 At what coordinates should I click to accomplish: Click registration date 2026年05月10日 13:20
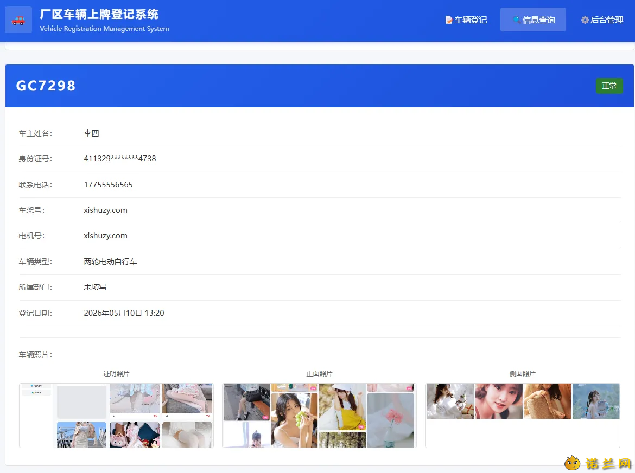point(124,313)
